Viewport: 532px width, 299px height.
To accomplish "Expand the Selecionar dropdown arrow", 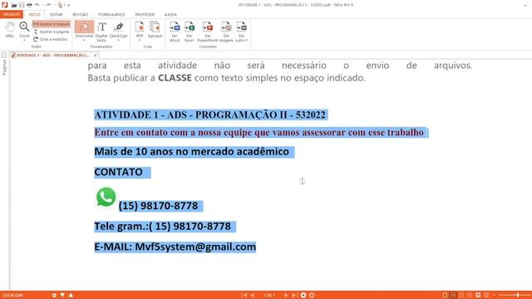I will [84, 41].
